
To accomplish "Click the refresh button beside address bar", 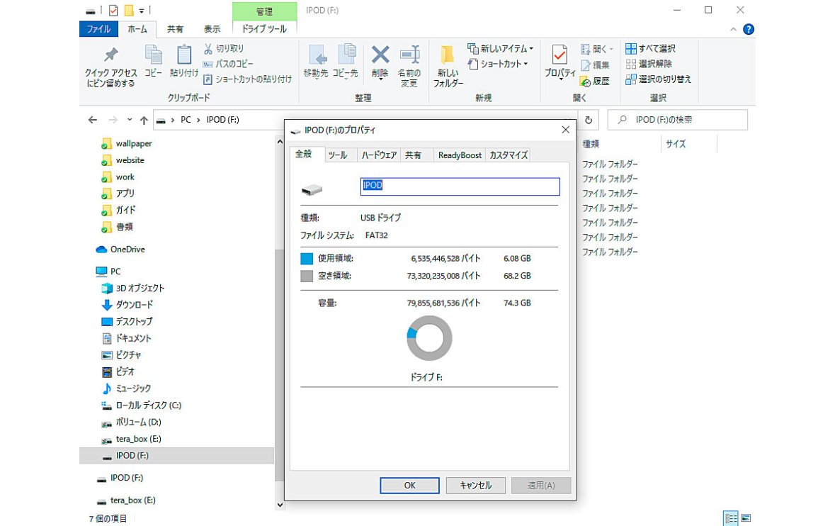I will click(588, 120).
